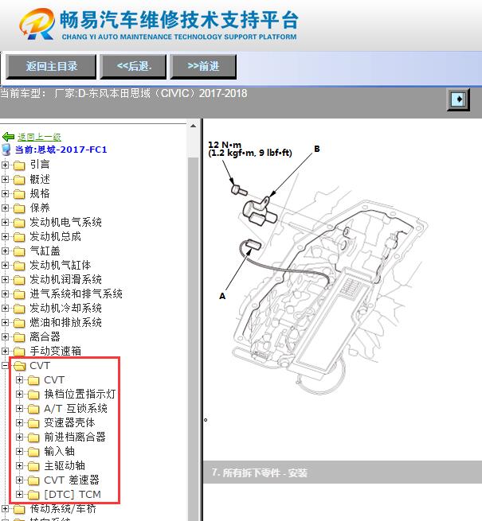Go forward with the >>前进 button
Screen dimensions: 482x521
pos(203,67)
